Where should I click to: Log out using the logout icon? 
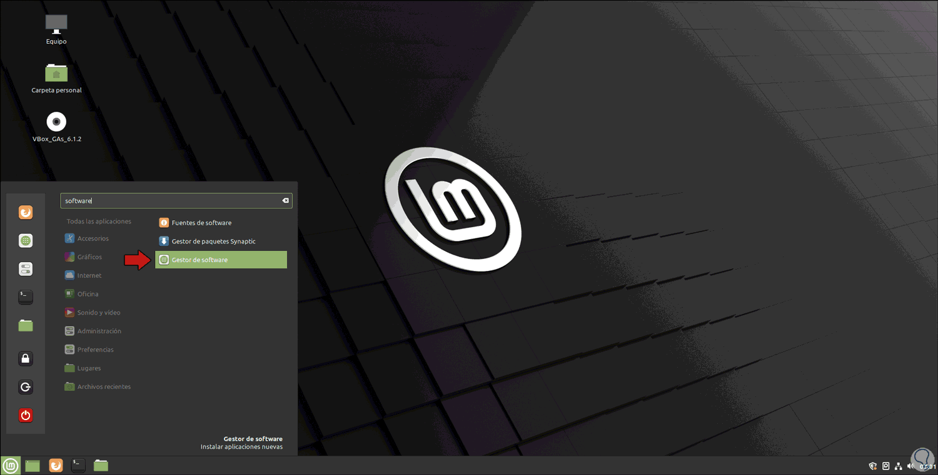(26, 387)
